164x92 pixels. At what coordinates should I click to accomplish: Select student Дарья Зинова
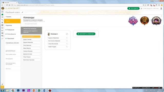(x=31, y=40)
